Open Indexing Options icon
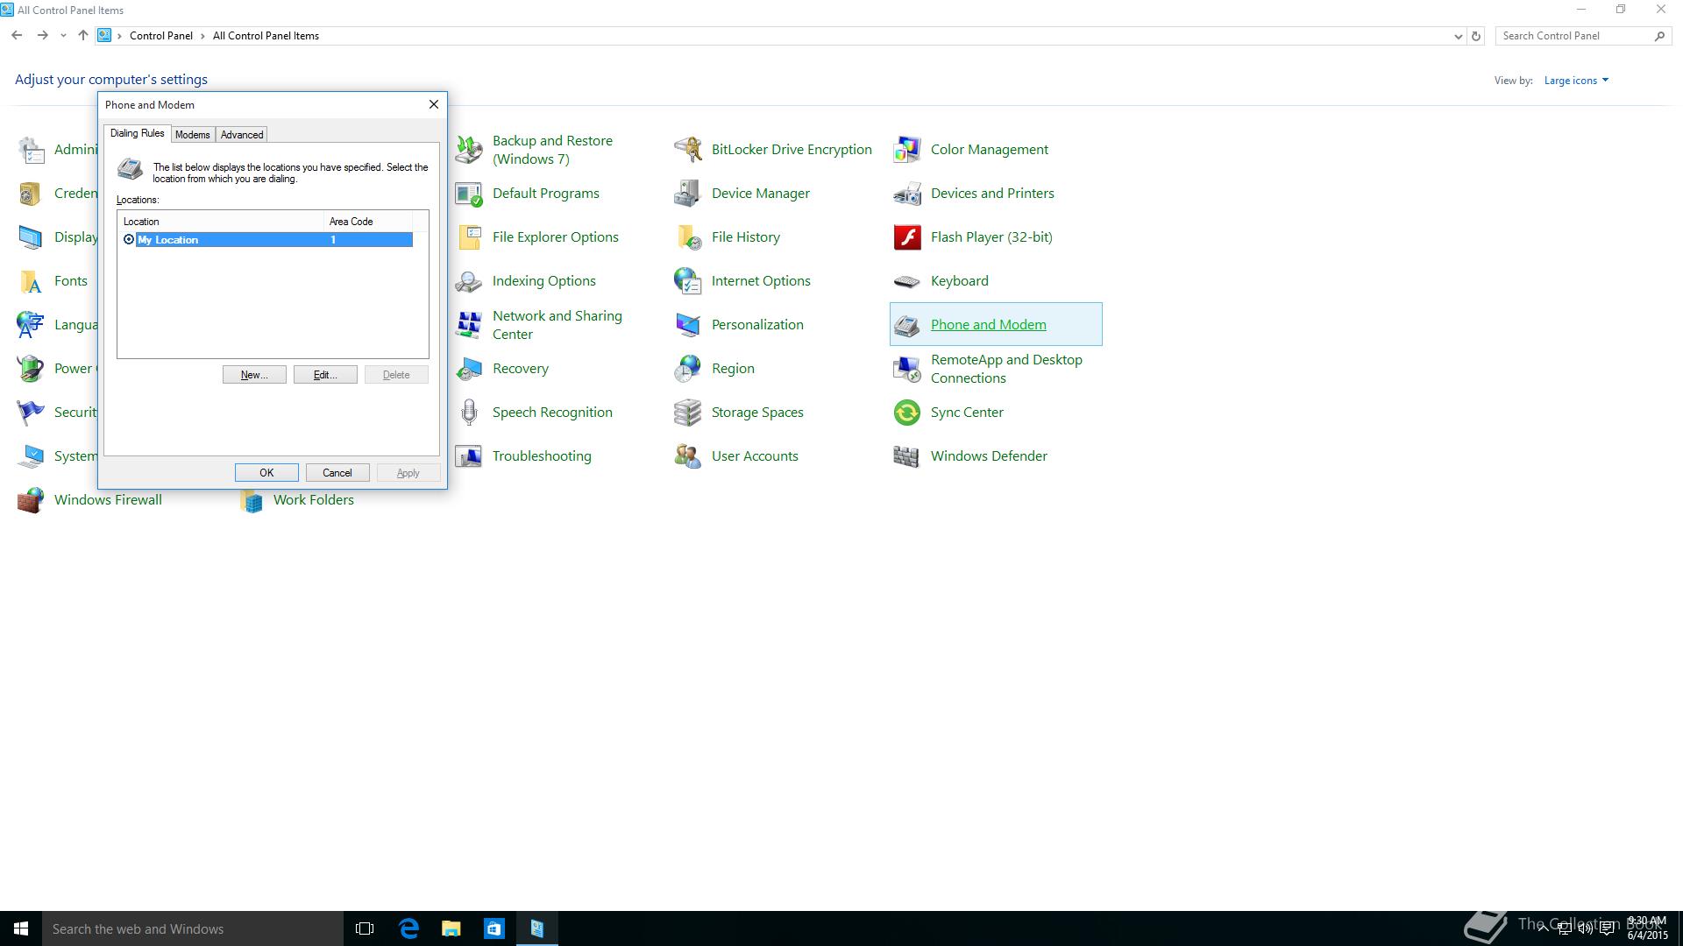This screenshot has height=946, width=1683. click(469, 281)
